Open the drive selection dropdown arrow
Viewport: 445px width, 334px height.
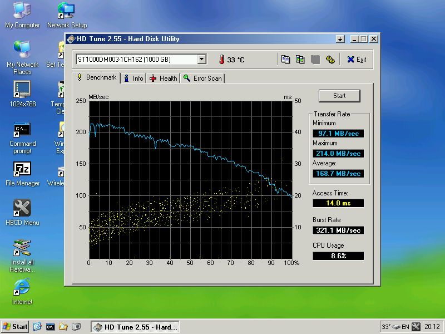(x=201, y=60)
